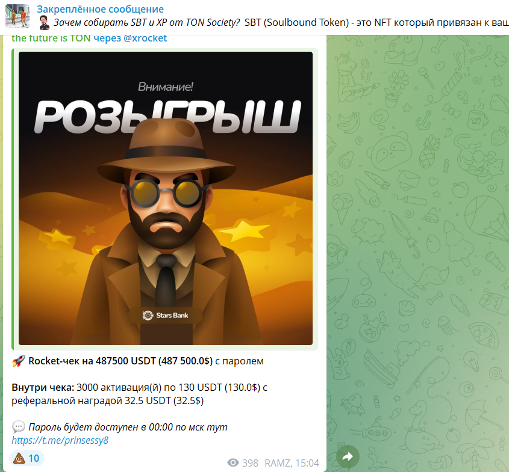Image resolution: width=509 pixels, height=472 pixels.
Task: Click the green quote bar beside image
Action: pos(13,199)
